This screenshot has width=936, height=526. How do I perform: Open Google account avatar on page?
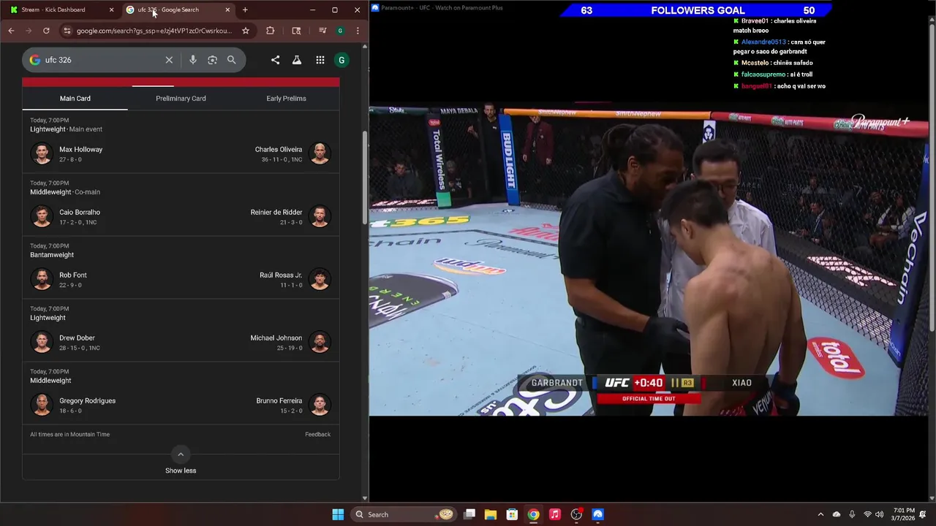[341, 60]
